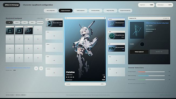Select the second backpack item beside the helmet
176x99 pixels.
pyautogui.click(x=19, y=30)
